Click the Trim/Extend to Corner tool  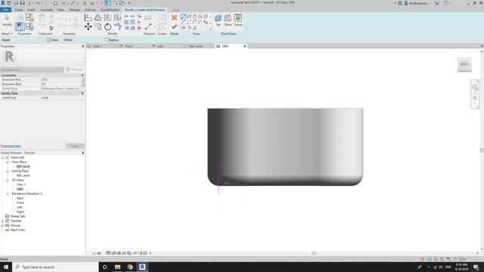click(x=118, y=27)
